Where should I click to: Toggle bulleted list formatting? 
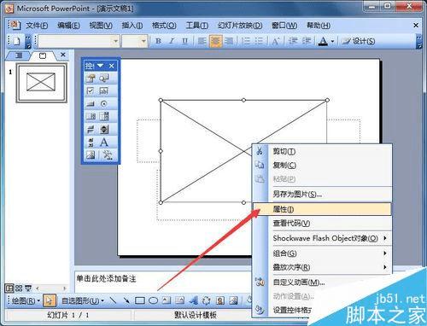pyautogui.click(x=259, y=41)
